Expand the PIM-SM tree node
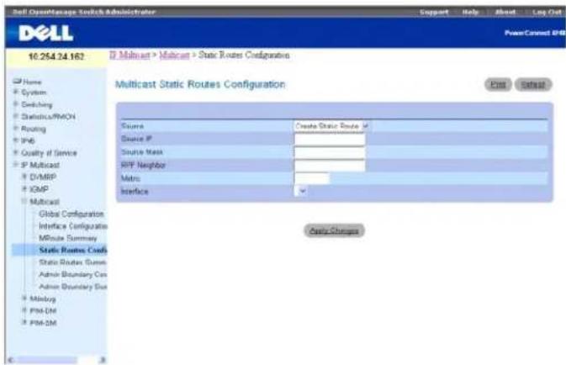The width and height of the screenshot is (566, 365). (x=24, y=322)
